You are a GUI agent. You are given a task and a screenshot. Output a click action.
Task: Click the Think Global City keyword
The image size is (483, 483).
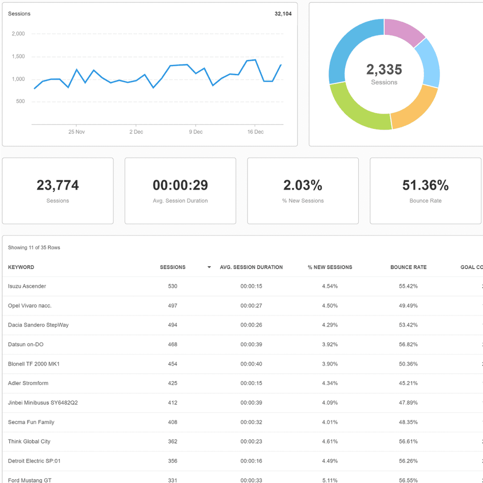pos(29,441)
